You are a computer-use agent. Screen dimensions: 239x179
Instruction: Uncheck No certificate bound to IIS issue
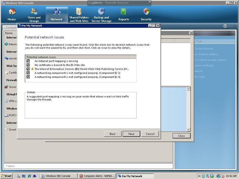(x=28, y=65)
